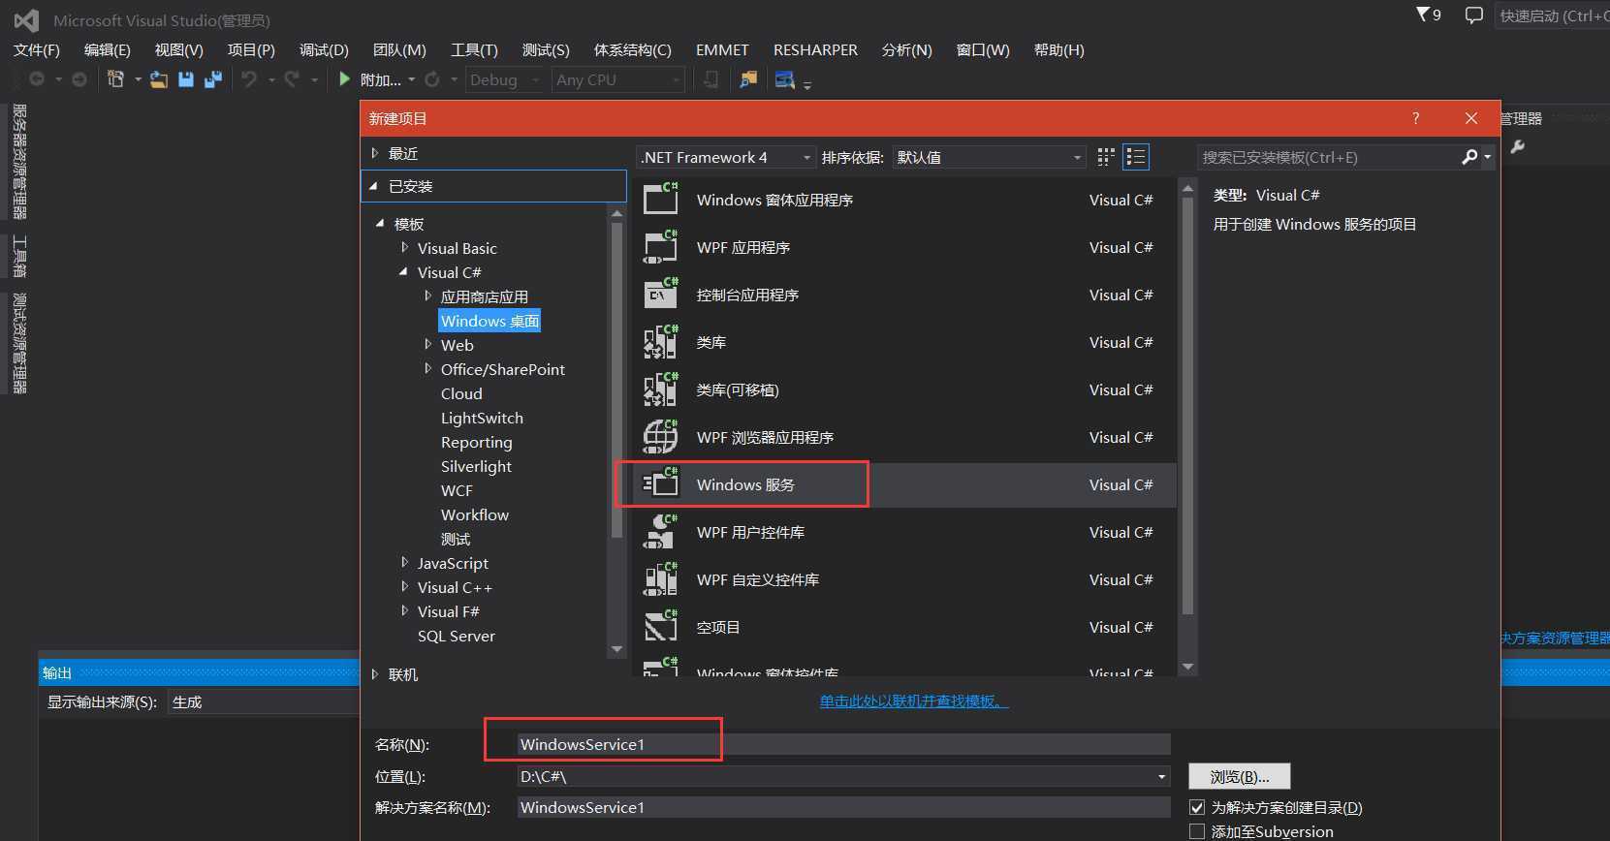Open the 工具(T) menu
This screenshot has width=1610, height=841.
474,50
